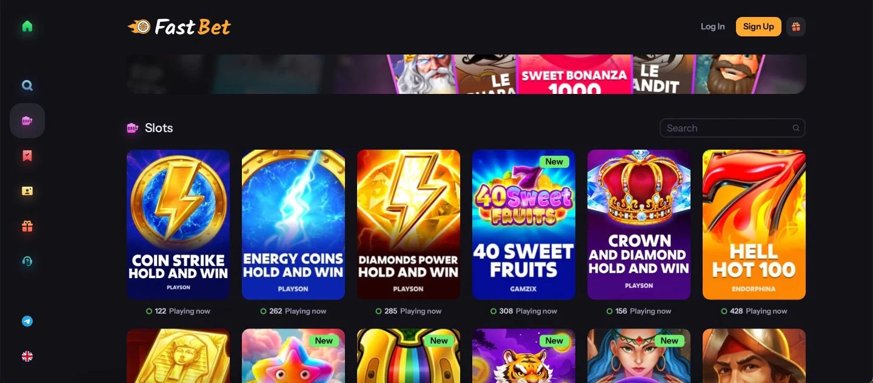The width and height of the screenshot is (873, 383).
Task: Change language via UK flag icon
Action: click(27, 356)
